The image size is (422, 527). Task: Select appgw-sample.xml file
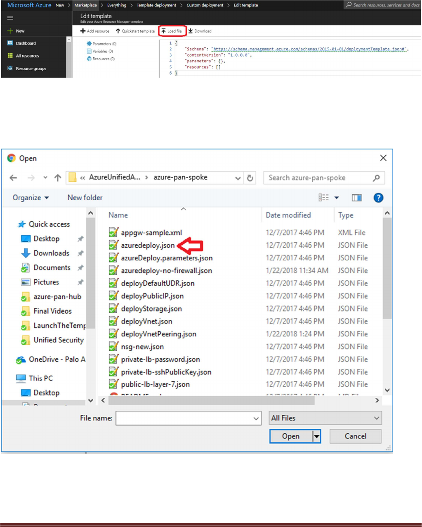(x=151, y=233)
